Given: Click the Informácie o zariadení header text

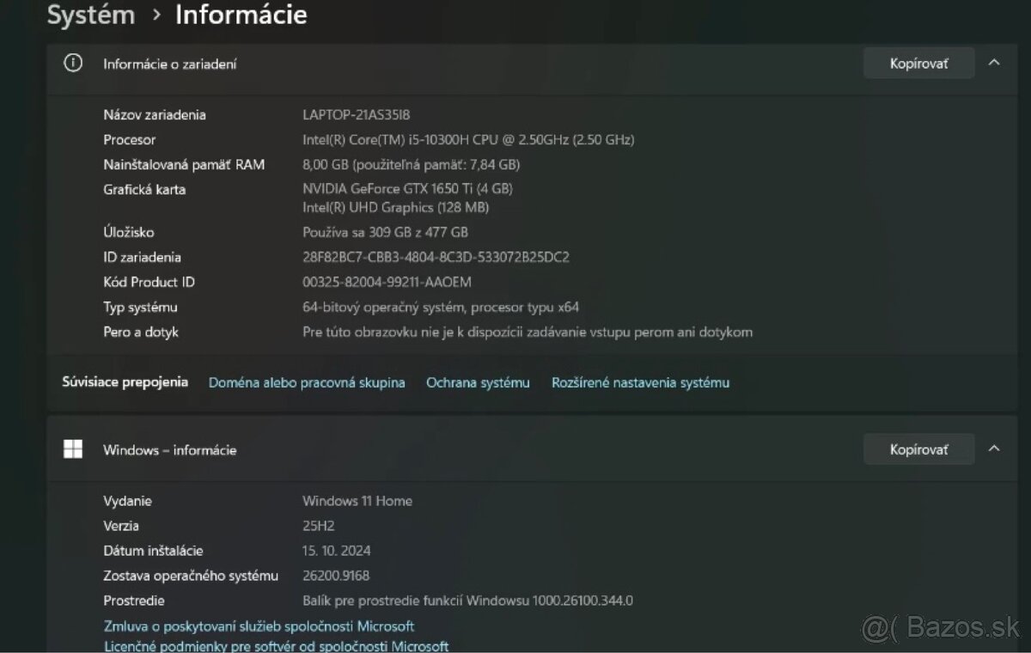Looking at the screenshot, I should pos(170,64).
